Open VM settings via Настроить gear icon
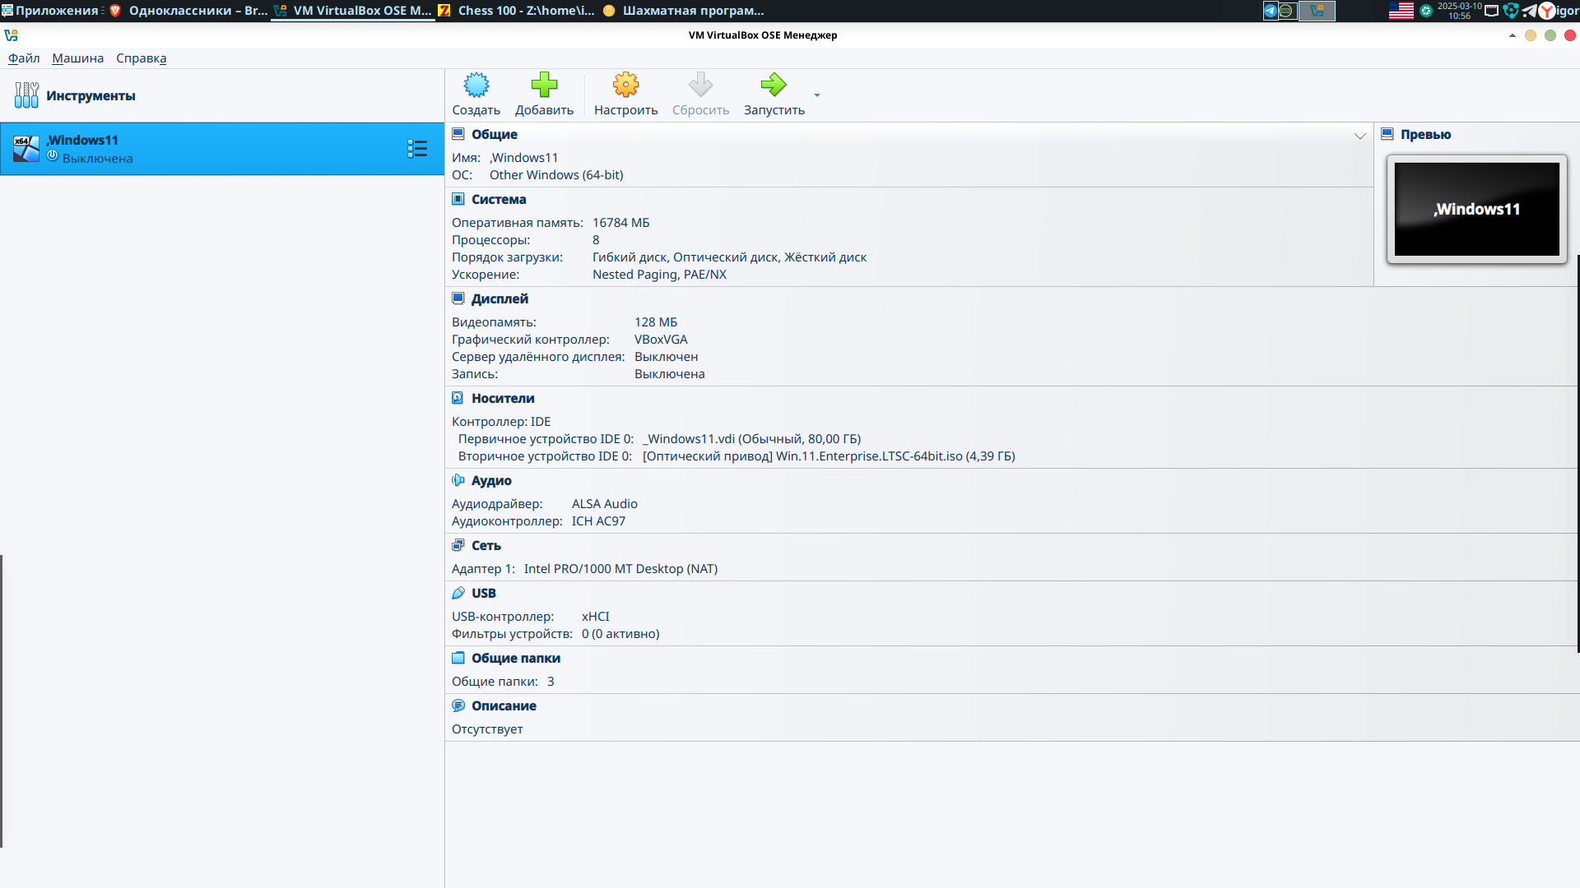This screenshot has height=888, width=1580. pos(625,85)
